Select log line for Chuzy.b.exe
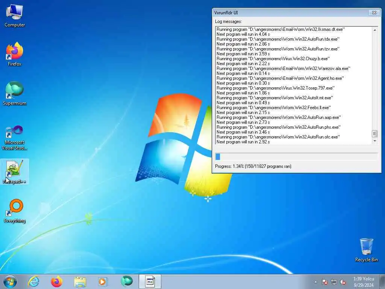Viewport: 385px width, 289px height. click(x=273, y=59)
